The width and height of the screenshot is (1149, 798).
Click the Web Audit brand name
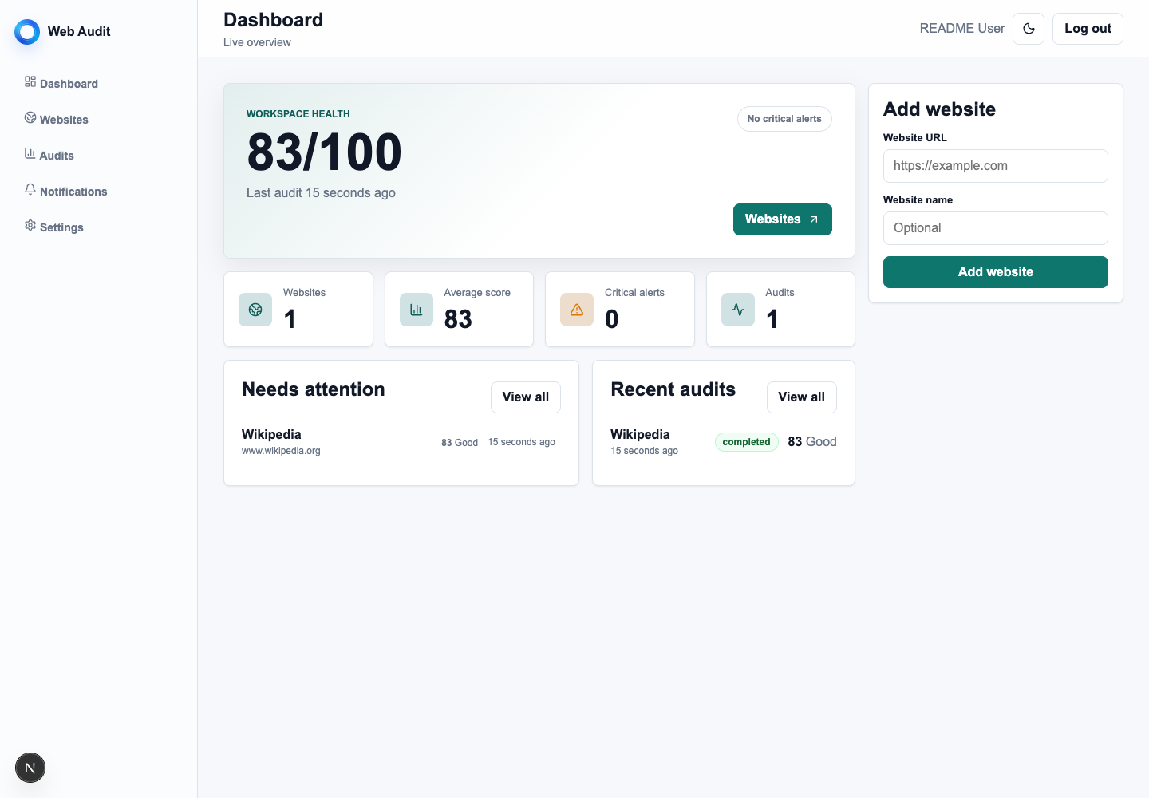tap(79, 31)
